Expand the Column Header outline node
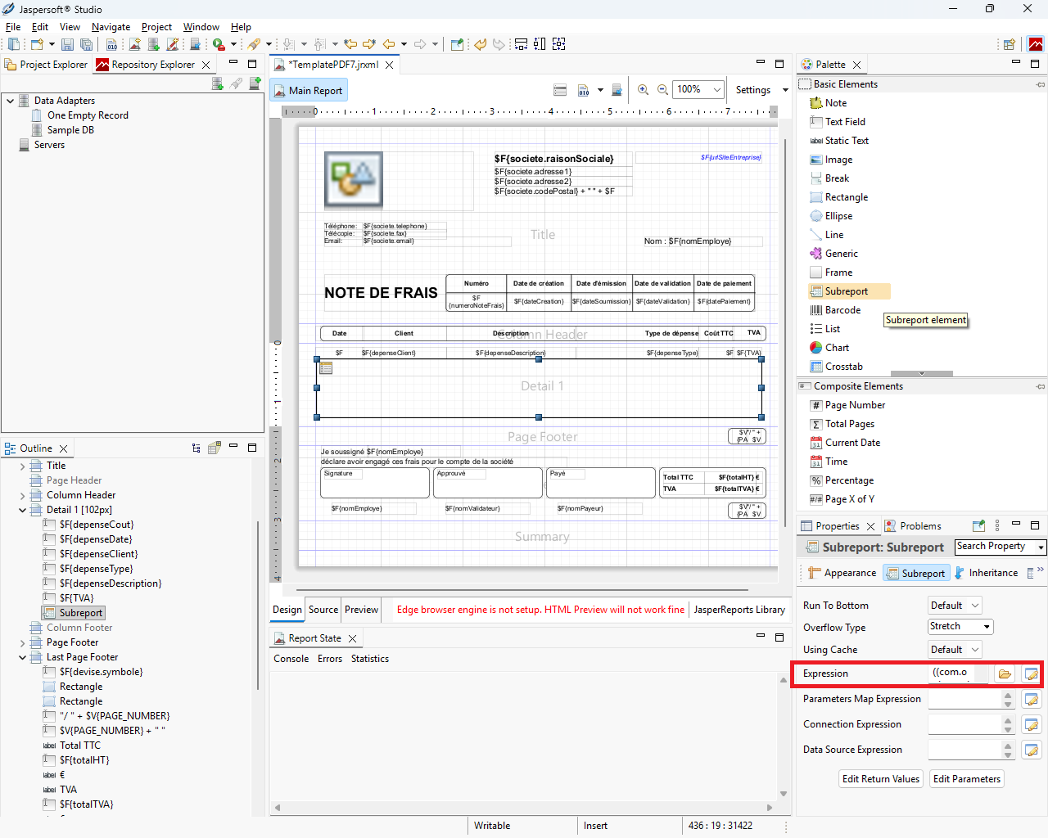The image size is (1048, 838). (22, 495)
